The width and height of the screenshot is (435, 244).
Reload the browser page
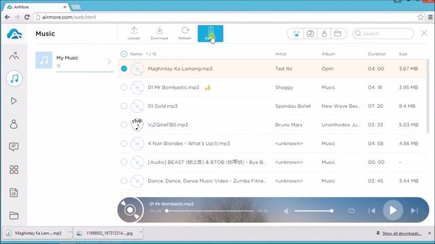[x=27, y=17]
